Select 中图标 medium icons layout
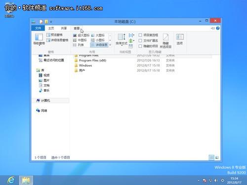Image resolution: width=247 pixels, height=185 pixels. point(80,40)
